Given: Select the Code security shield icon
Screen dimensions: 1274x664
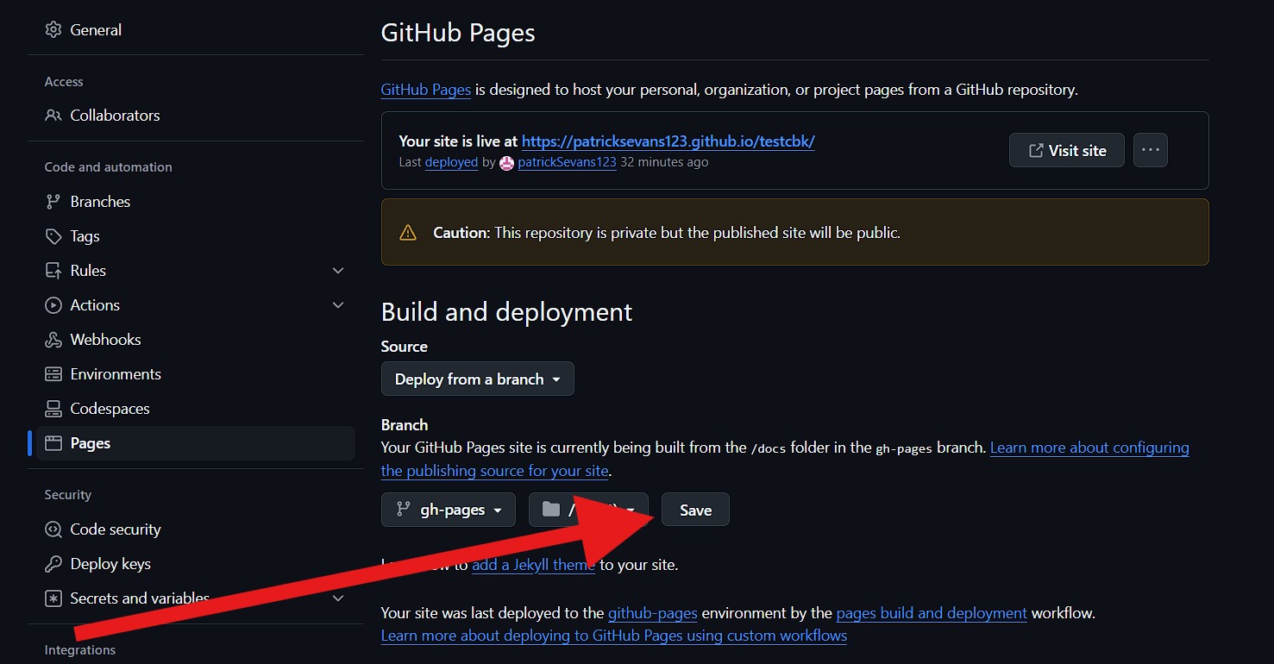Looking at the screenshot, I should 53,529.
